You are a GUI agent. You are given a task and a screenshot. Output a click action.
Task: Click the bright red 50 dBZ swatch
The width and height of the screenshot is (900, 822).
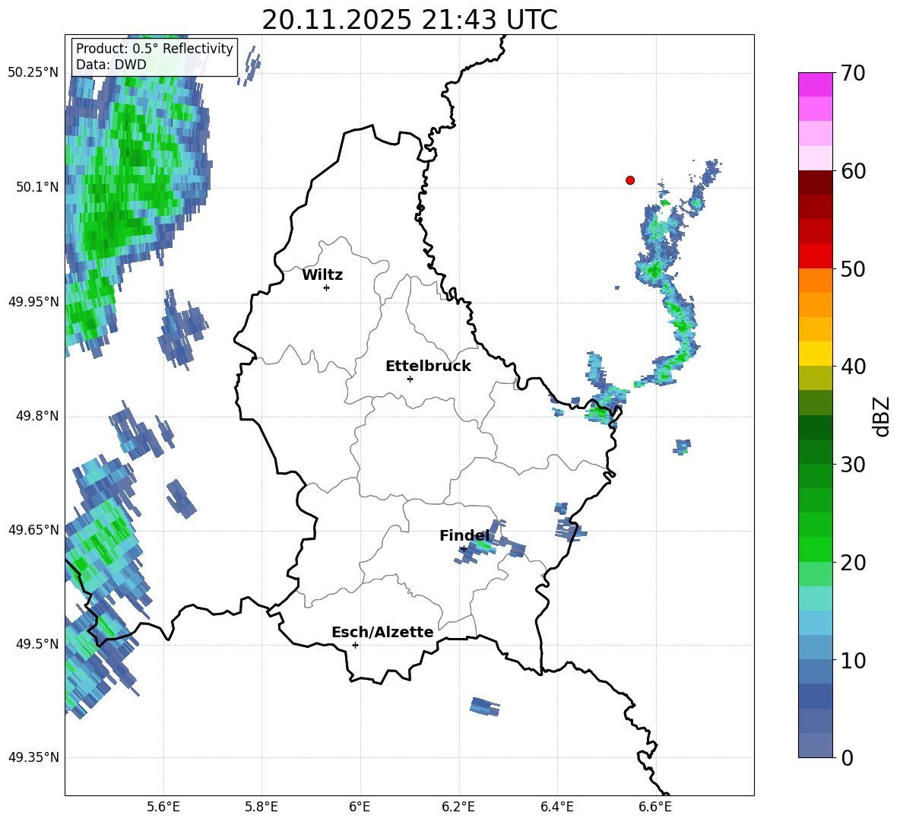(815, 256)
